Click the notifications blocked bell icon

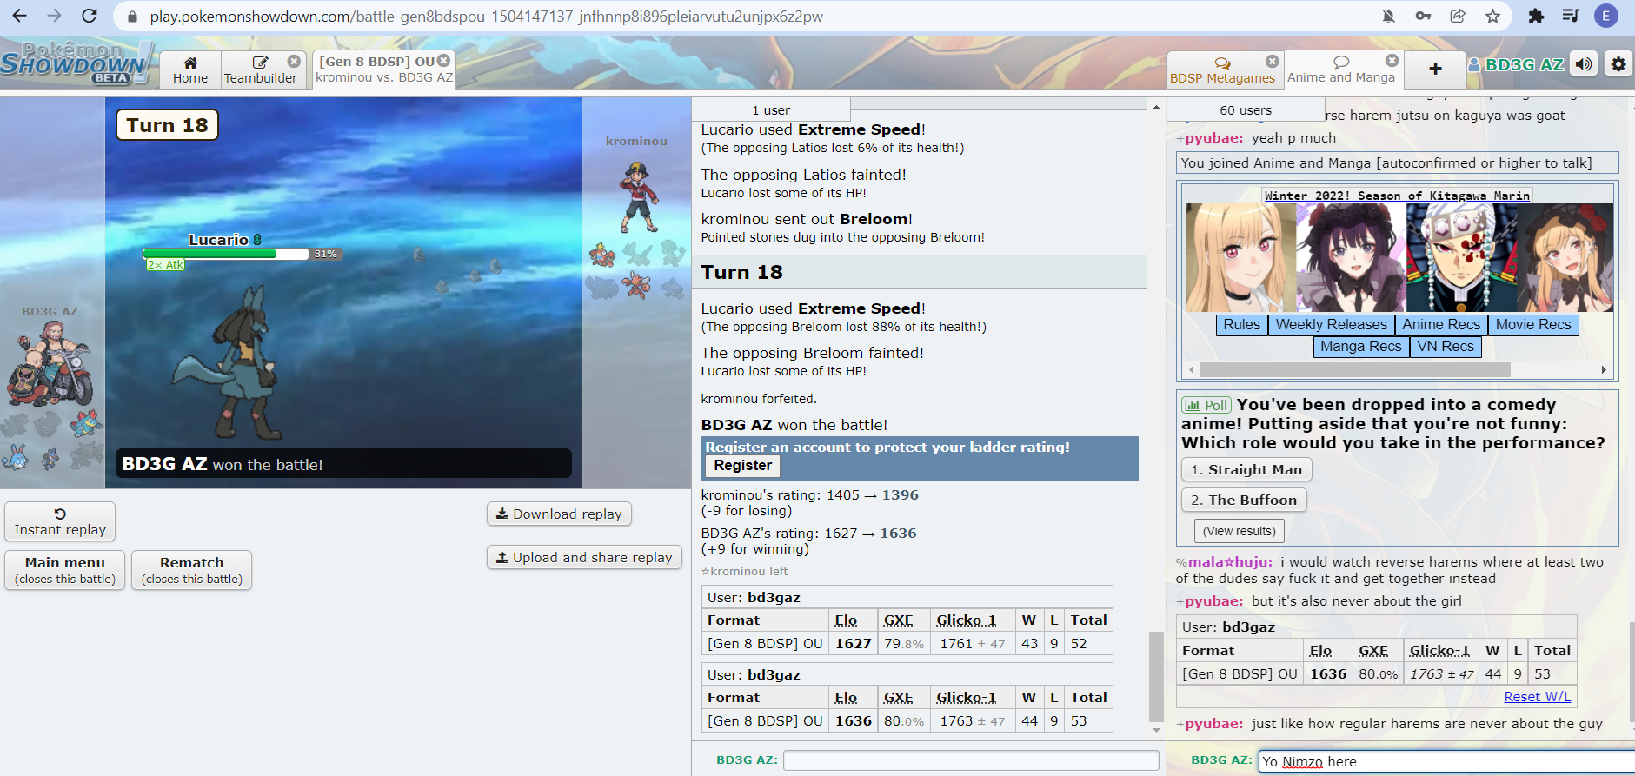(x=1388, y=16)
